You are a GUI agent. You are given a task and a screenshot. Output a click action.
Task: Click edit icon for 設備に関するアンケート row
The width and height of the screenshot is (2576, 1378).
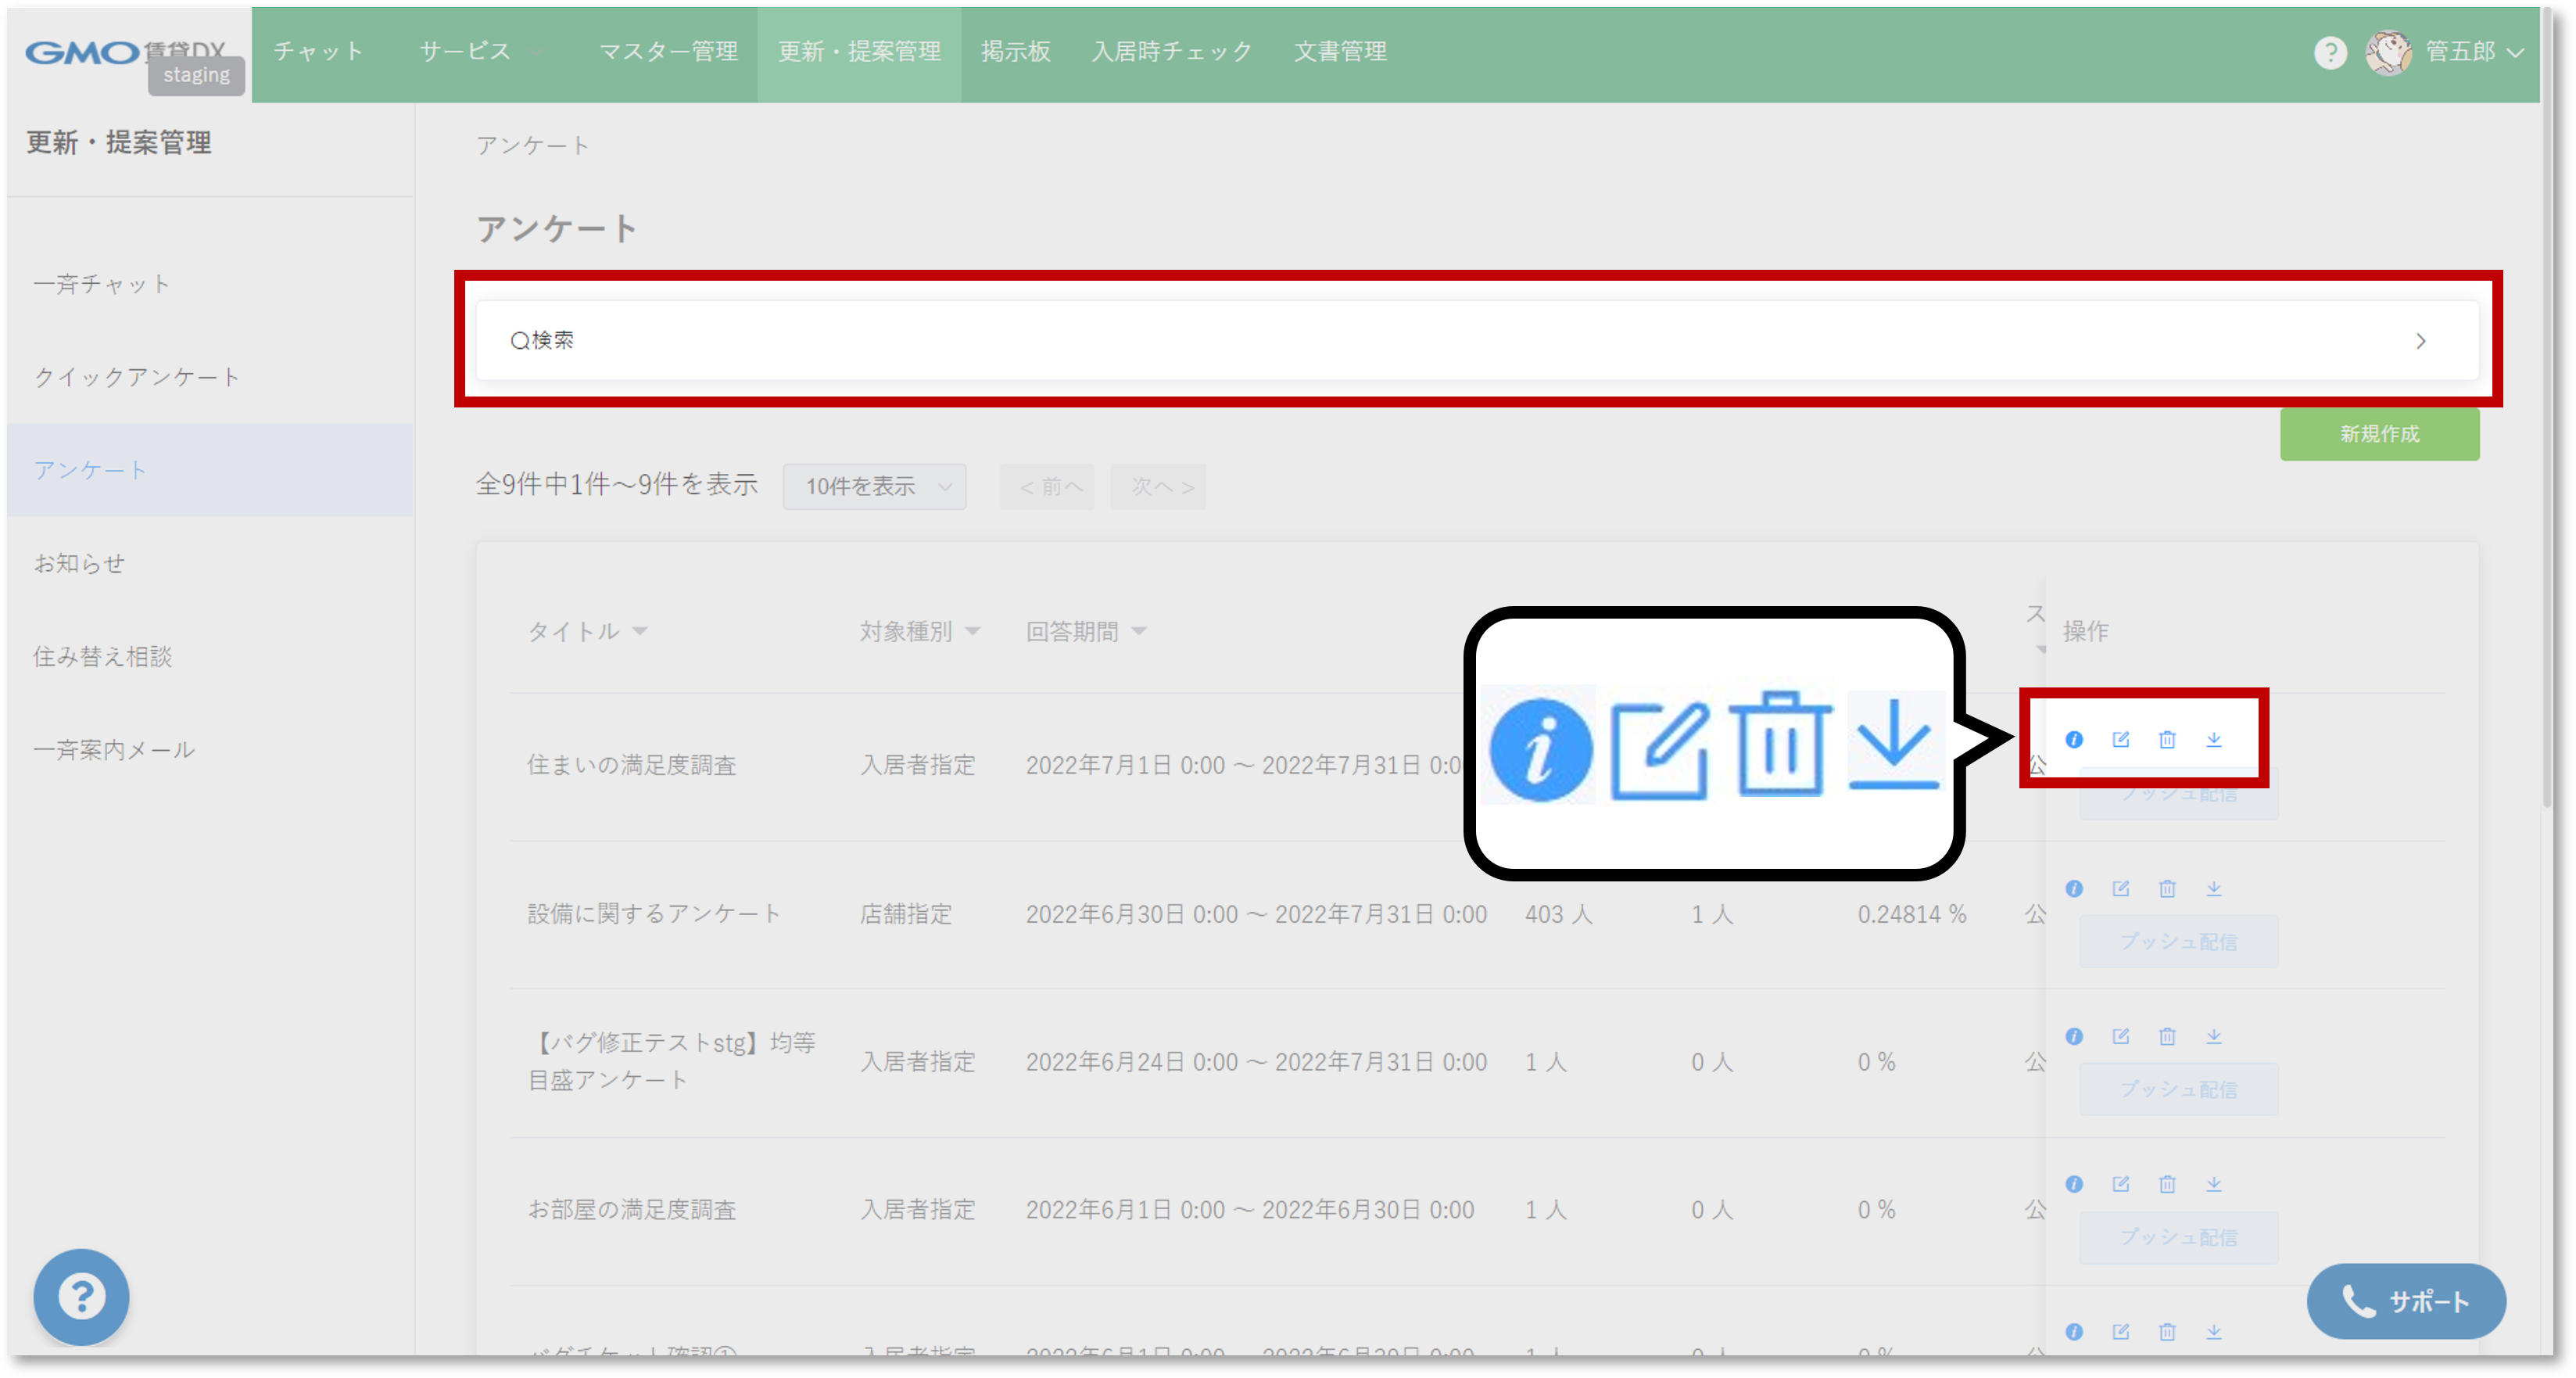pyautogui.click(x=2120, y=888)
